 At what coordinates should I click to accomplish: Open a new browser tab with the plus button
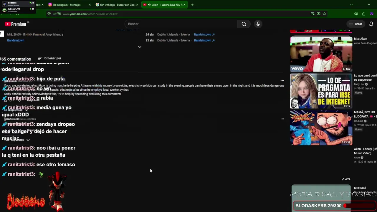[192, 5]
